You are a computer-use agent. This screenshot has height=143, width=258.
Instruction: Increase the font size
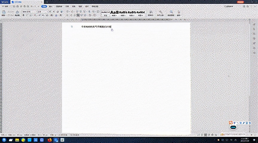point(50,12)
